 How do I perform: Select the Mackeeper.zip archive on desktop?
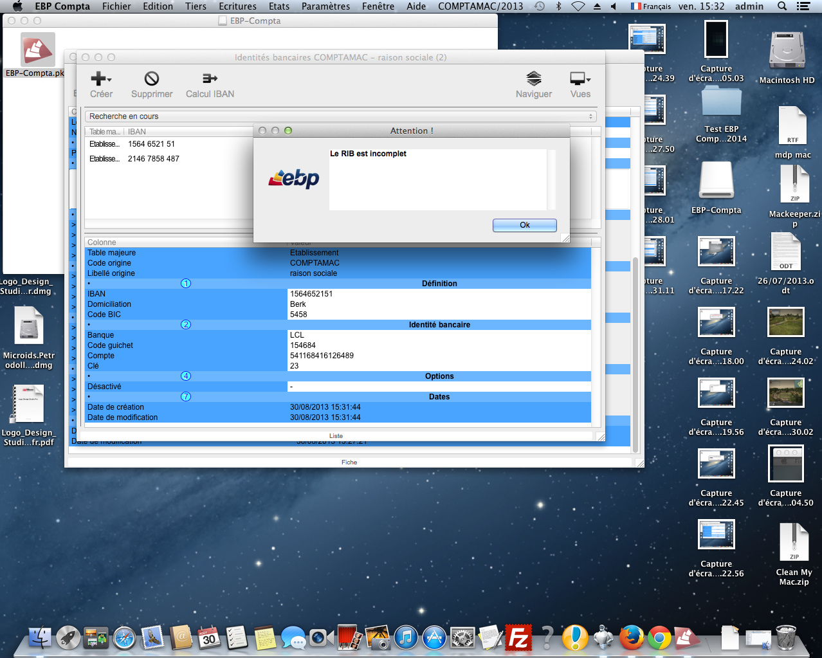[x=794, y=185]
